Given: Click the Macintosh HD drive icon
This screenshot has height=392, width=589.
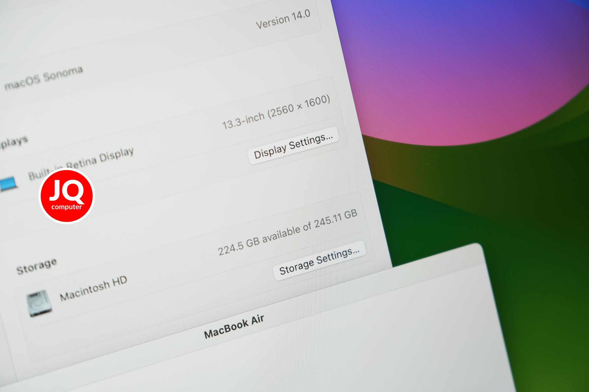Looking at the screenshot, I should (39, 303).
